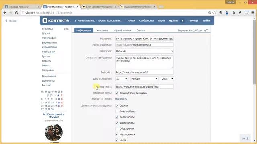
Task: Close the www.sheremetev.info browser tab
Action: click(154, 7)
